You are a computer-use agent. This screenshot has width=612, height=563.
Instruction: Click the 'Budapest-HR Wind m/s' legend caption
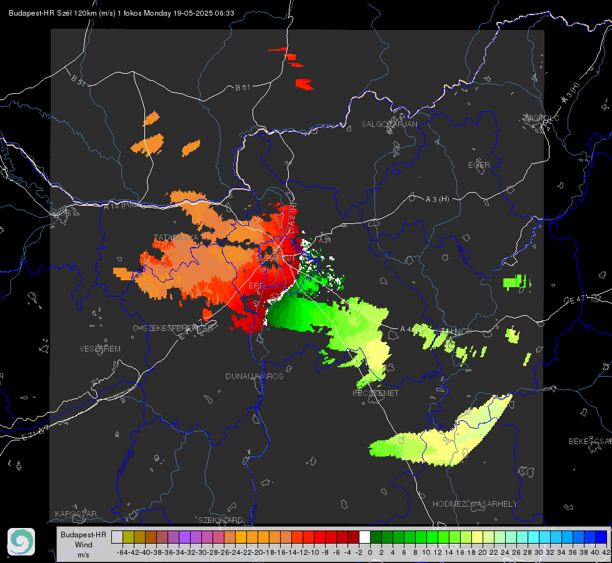(x=84, y=545)
